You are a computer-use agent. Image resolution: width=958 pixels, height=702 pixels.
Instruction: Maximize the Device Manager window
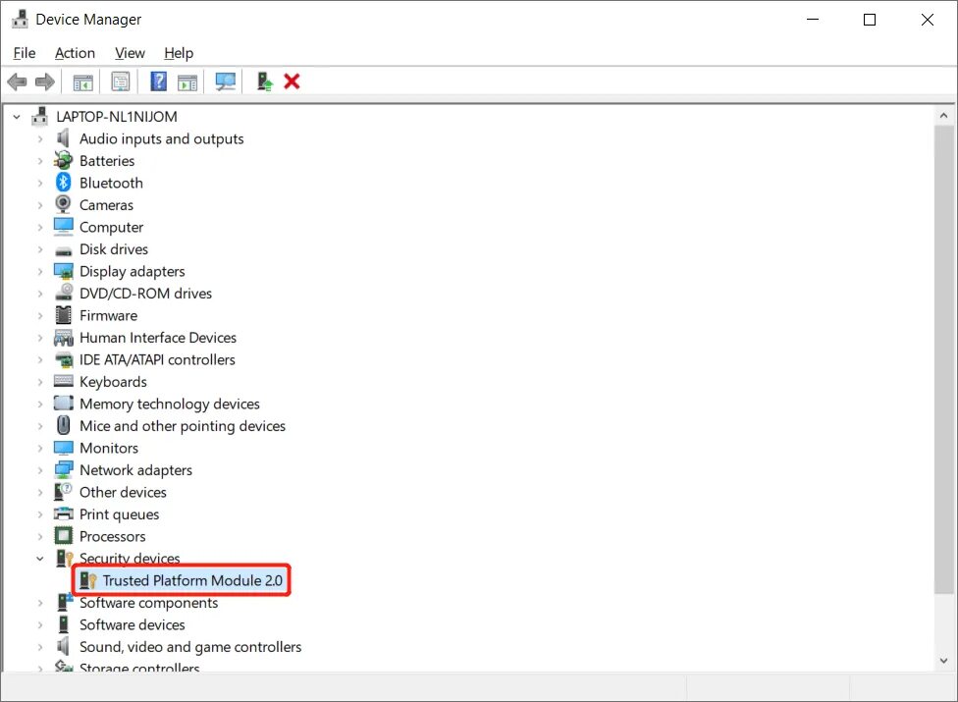[870, 19]
